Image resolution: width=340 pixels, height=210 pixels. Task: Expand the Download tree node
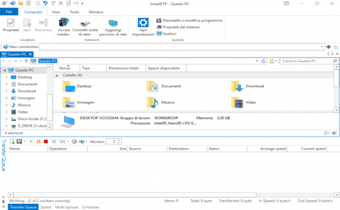[x=7, y=91]
